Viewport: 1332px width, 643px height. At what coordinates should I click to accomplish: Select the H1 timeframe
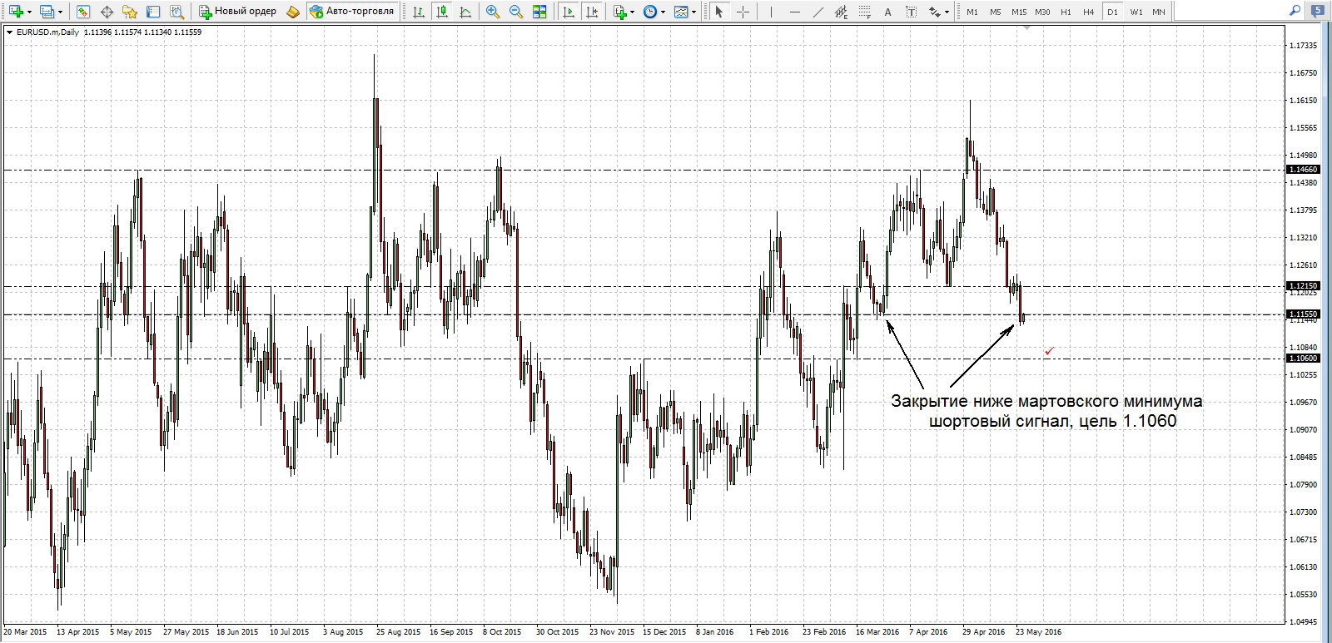tap(1066, 12)
